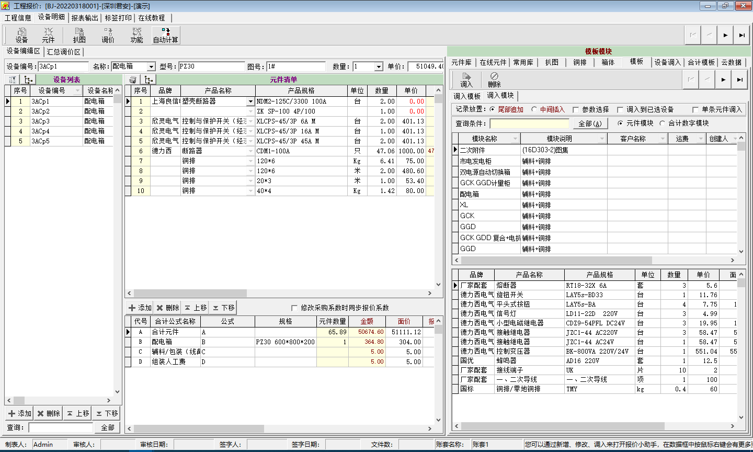Click 删除 button under device list
Viewport: 753px width, 452px height.
pyautogui.click(x=49, y=413)
